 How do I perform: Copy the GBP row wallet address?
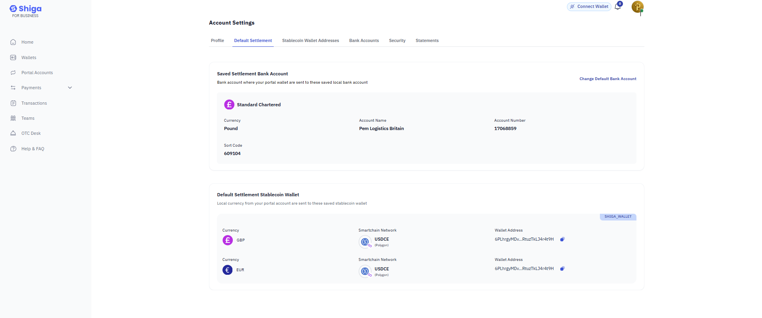(562, 239)
